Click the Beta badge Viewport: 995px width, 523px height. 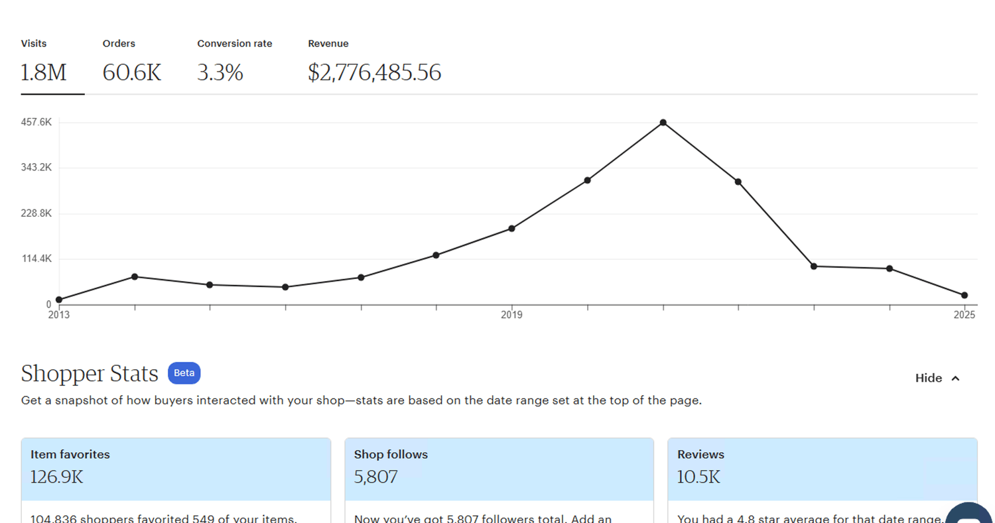[184, 373]
